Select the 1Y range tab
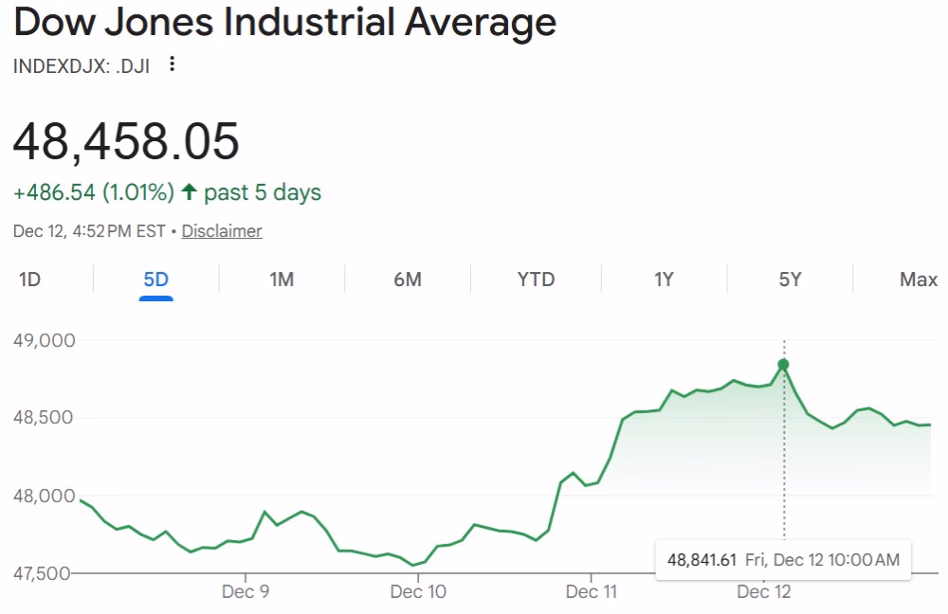Screen dimensions: 948x614 point(664,280)
